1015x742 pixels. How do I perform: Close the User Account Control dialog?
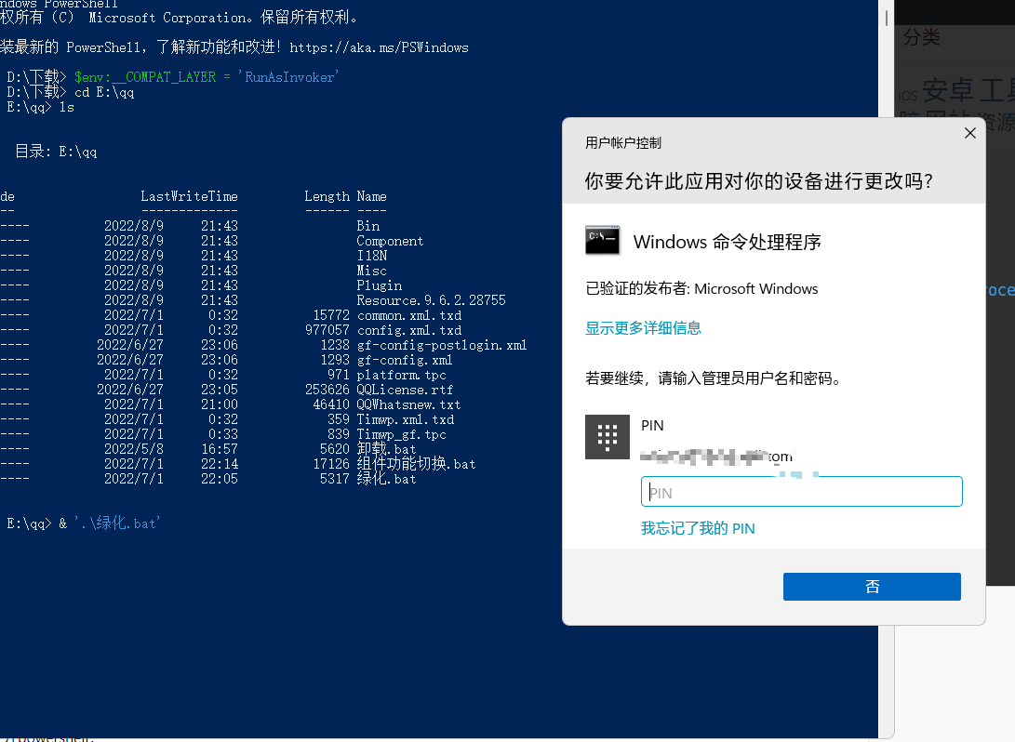tap(969, 133)
